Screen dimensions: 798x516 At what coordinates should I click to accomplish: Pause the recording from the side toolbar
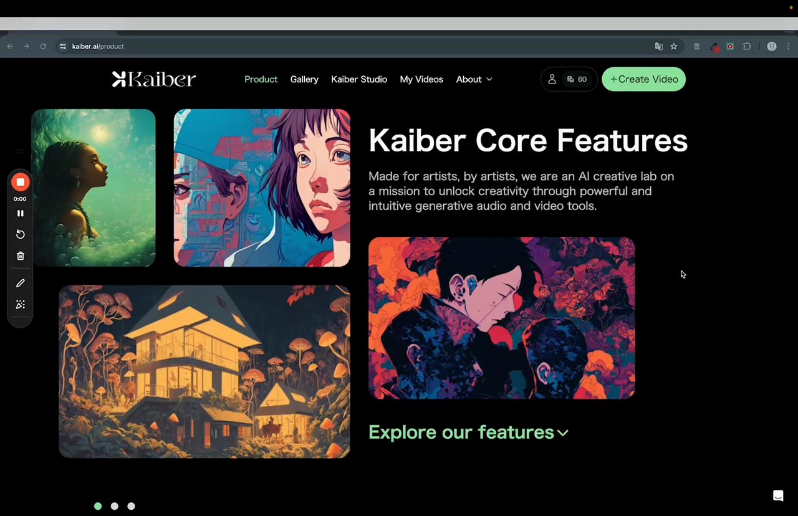click(x=20, y=213)
